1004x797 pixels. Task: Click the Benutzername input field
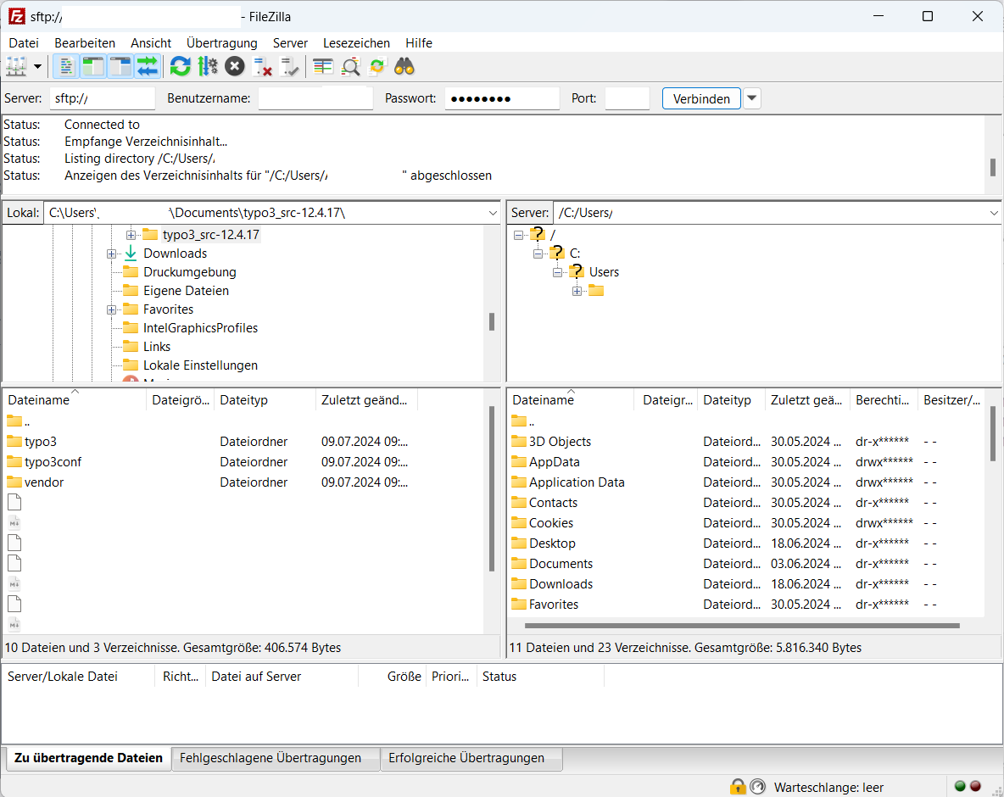tap(315, 98)
